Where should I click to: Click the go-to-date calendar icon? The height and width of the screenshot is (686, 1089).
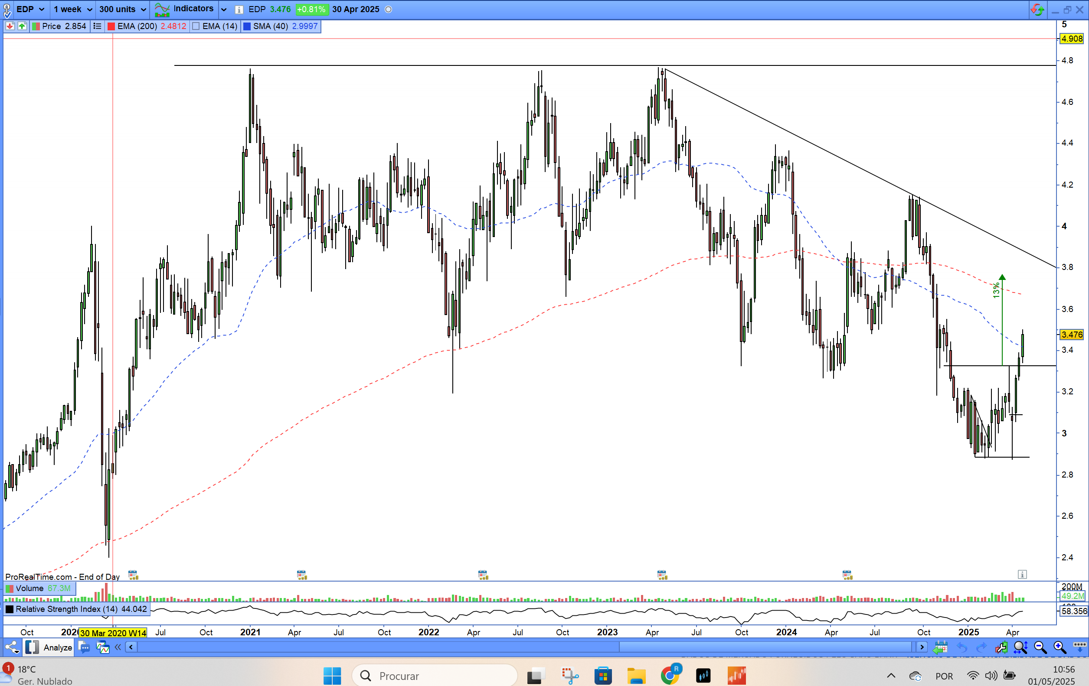(941, 647)
